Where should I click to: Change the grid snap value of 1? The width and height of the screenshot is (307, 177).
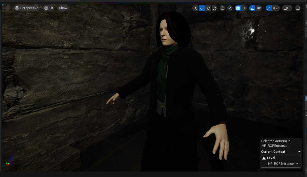[244, 8]
